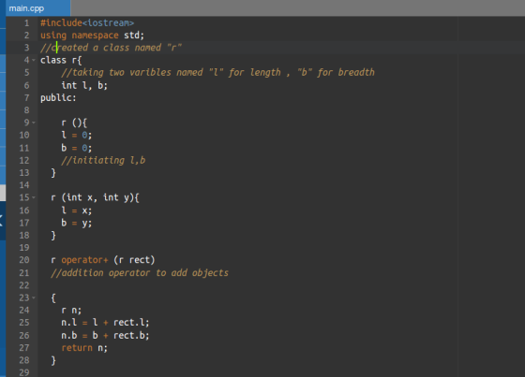
Task: Place cursor in comment 'created a class named'
Action: coord(107,48)
